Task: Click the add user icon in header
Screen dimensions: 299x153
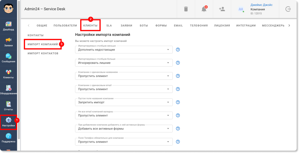Action: coord(222,9)
